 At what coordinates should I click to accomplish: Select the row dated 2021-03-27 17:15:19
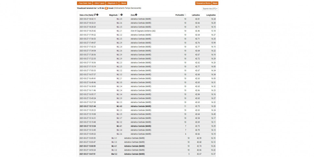(147, 66)
